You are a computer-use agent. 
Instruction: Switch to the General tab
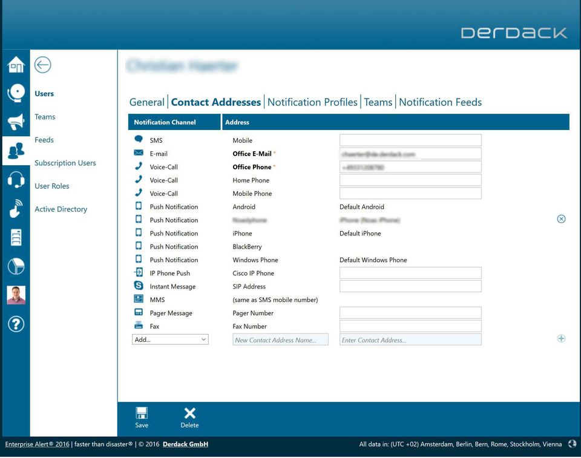point(146,102)
